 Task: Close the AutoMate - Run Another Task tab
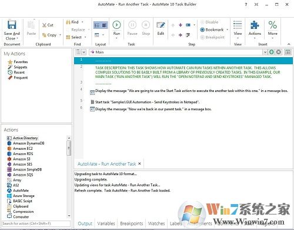(x=139, y=163)
